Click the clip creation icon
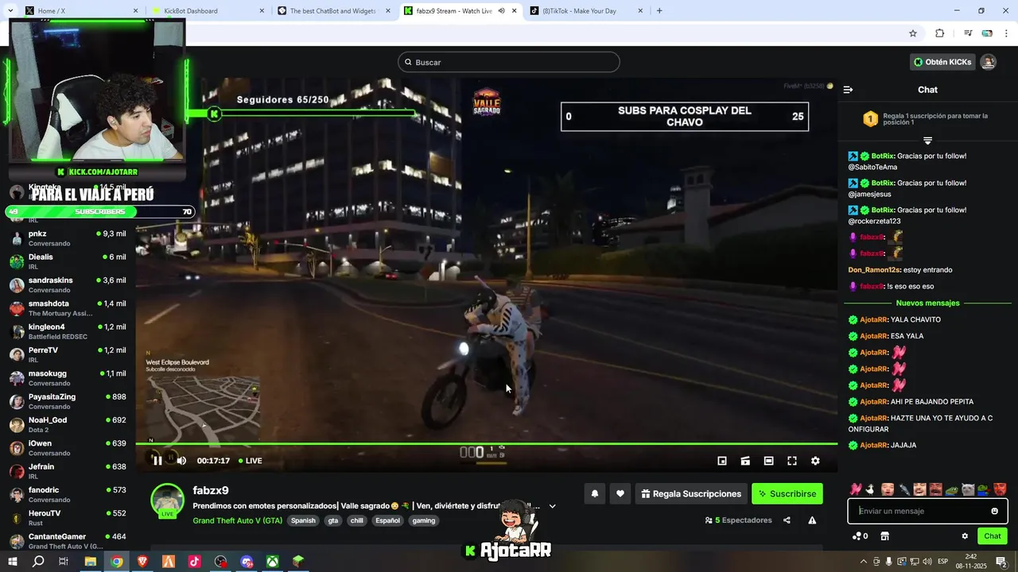The image size is (1018, 572). pyautogui.click(x=745, y=461)
